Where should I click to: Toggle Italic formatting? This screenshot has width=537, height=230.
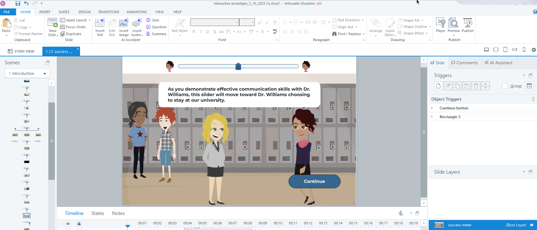click(x=201, y=32)
